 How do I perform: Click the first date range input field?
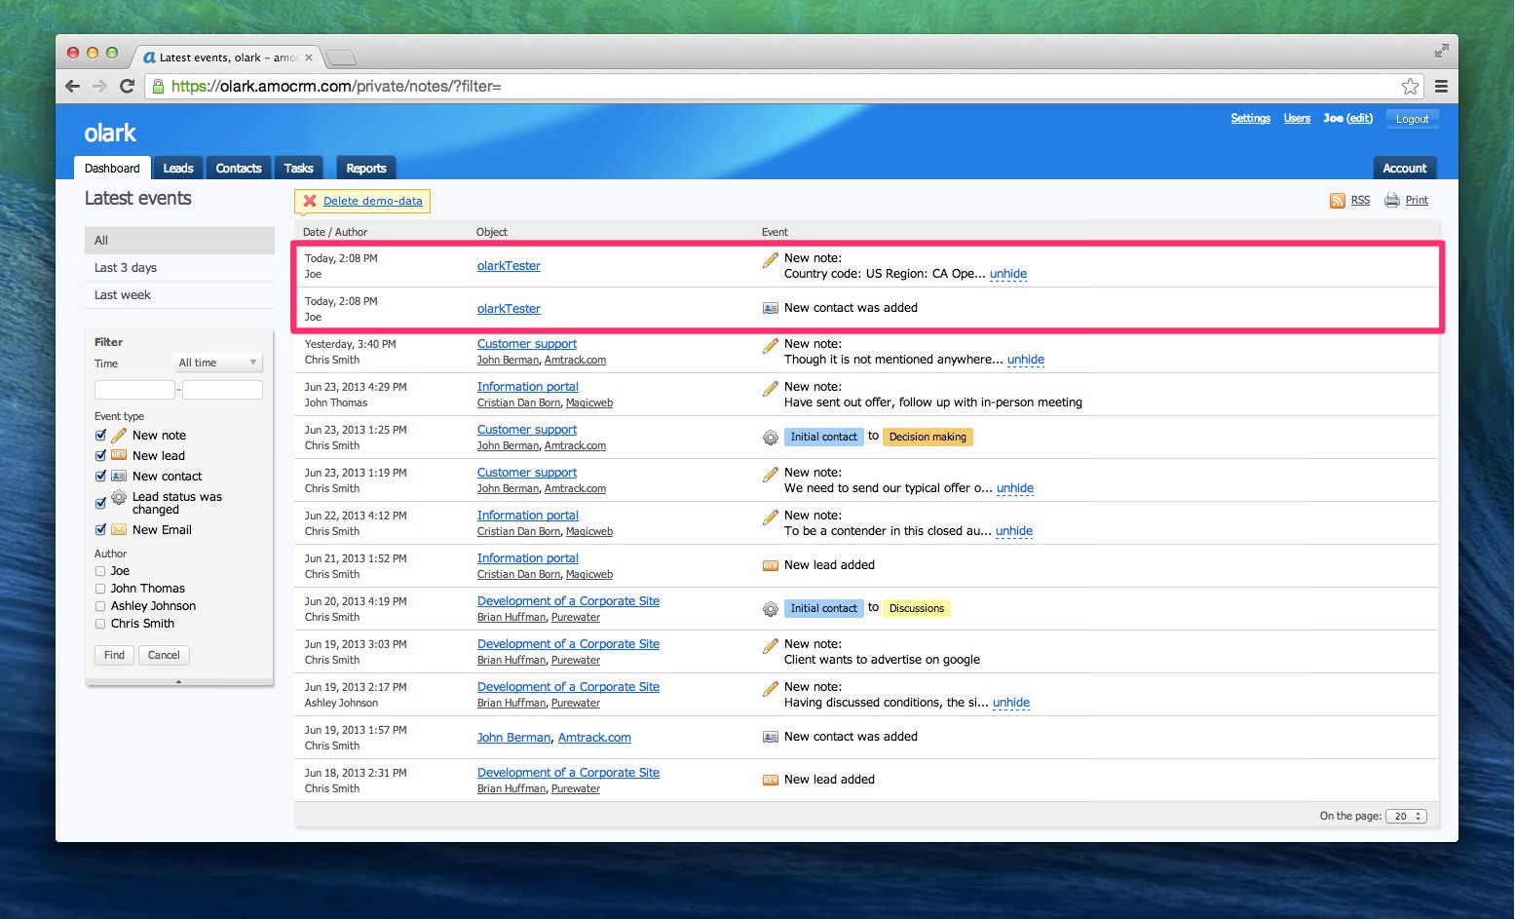point(133,390)
